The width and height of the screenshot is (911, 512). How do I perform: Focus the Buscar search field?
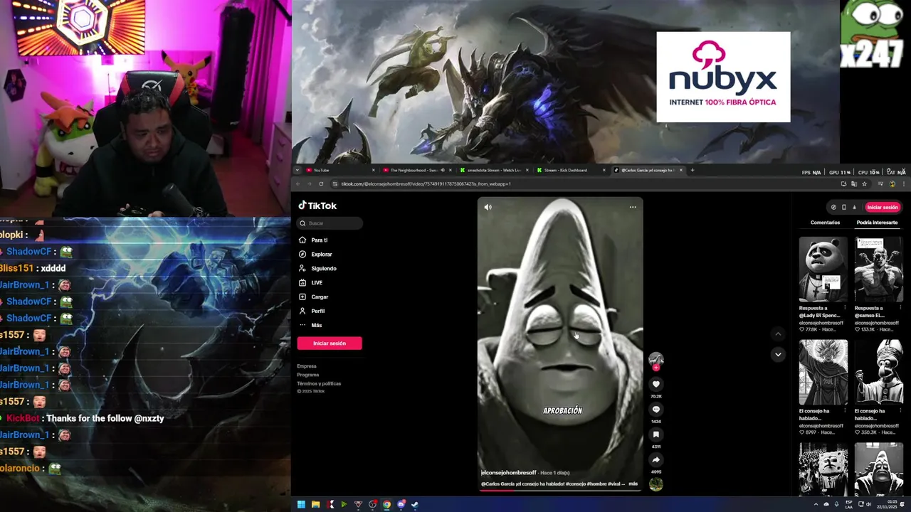[330, 223]
